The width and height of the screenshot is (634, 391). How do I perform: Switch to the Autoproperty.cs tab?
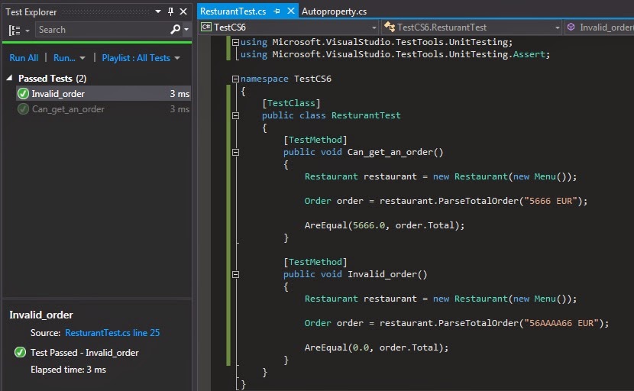pyautogui.click(x=334, y=11)
